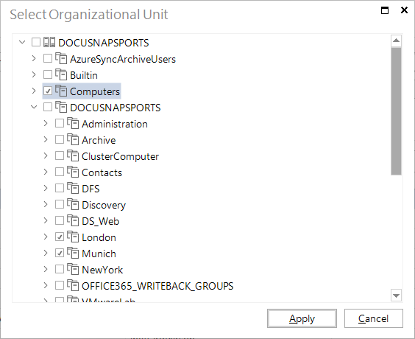Image resolution: width=415 pixels, height=339 pixels.
Task: Expand the Contacts node
Action: (46, 172)
